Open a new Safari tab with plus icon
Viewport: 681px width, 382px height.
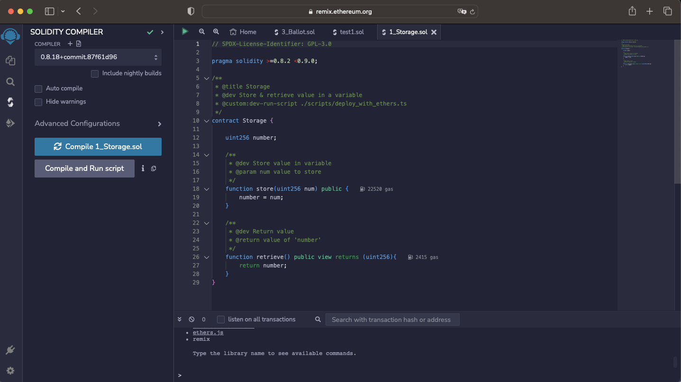[x=650, y=11]
